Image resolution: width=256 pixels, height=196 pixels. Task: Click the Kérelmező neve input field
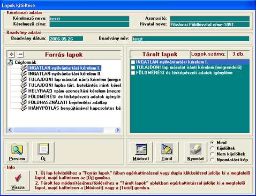(x=89, y=19)
